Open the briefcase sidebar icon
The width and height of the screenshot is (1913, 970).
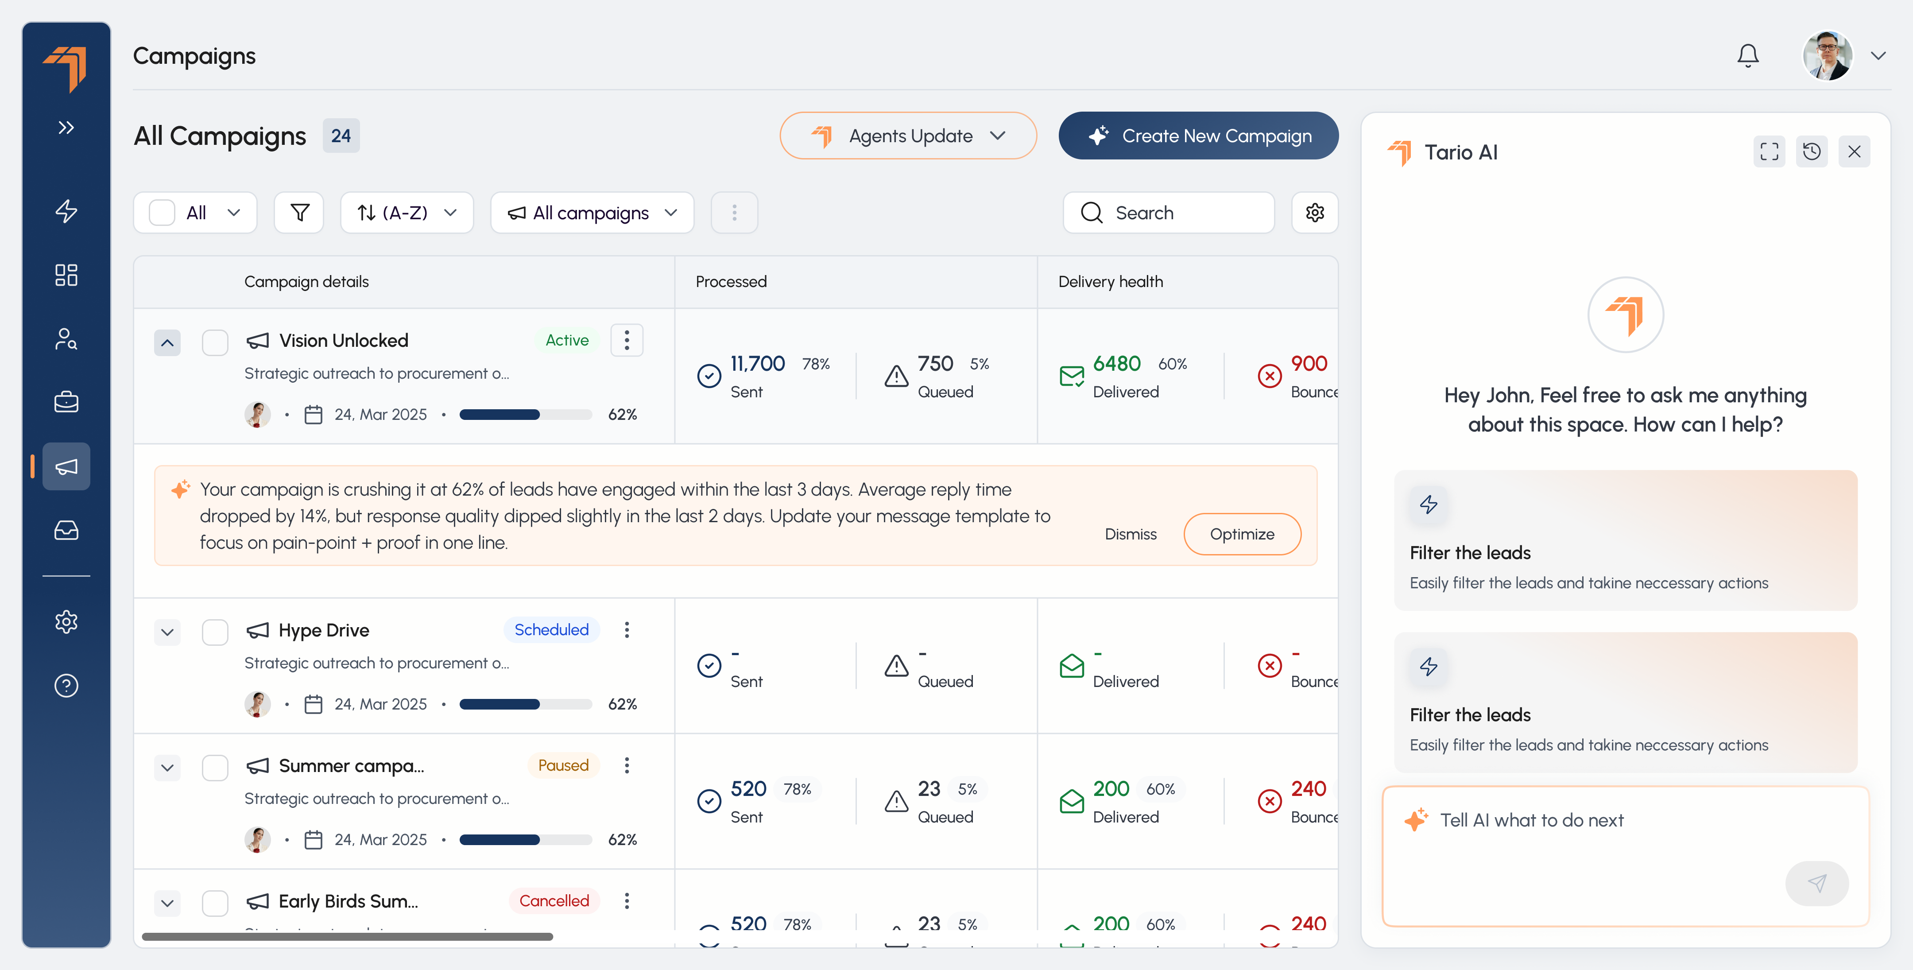tap(66, 402)
